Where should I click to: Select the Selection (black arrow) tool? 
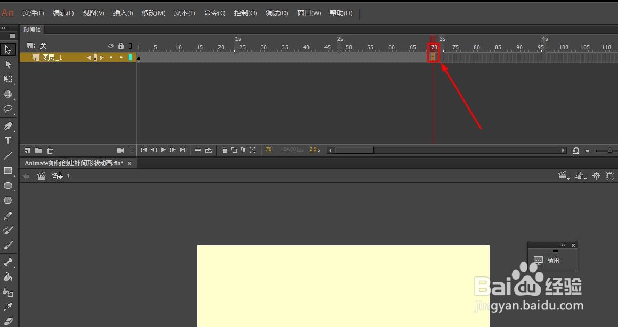point(8,49)
